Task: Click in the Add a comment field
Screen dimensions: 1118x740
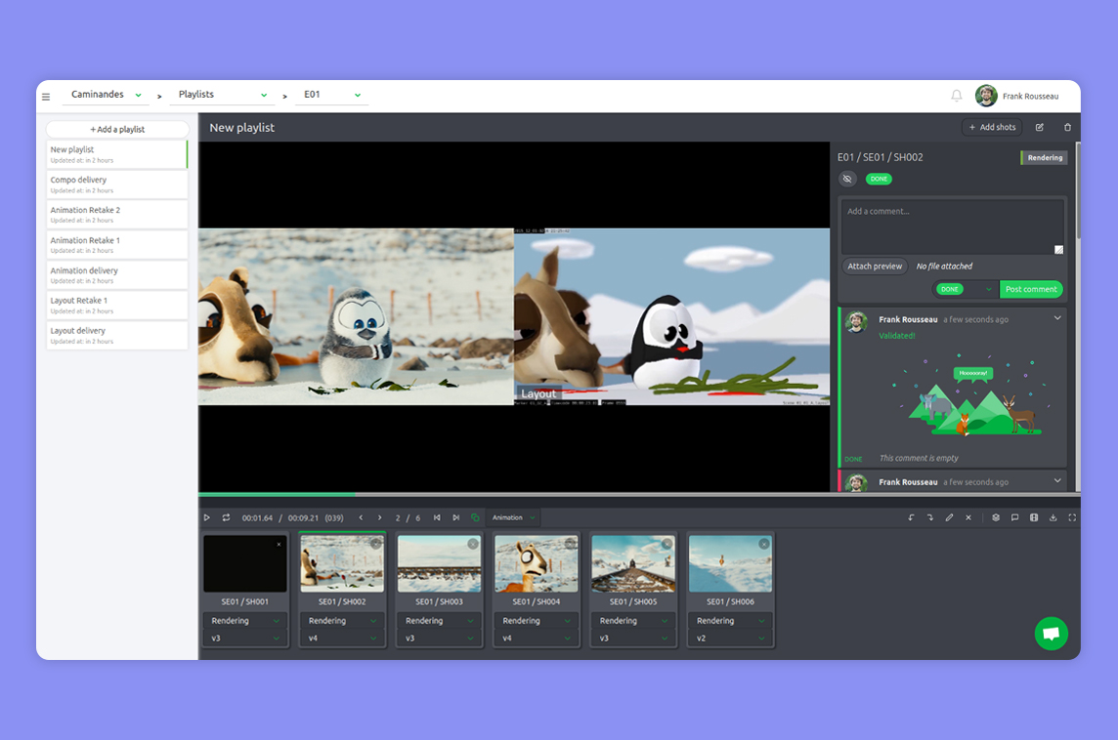Action: coord(953,226)
